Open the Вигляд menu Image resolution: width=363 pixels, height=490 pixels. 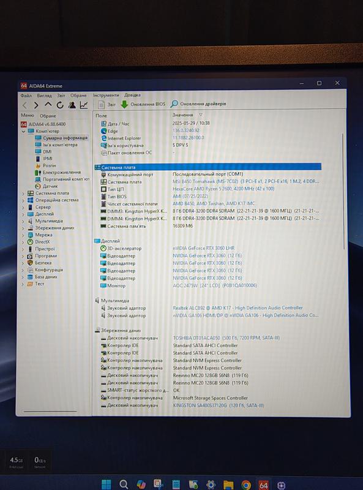pos(44,96)
